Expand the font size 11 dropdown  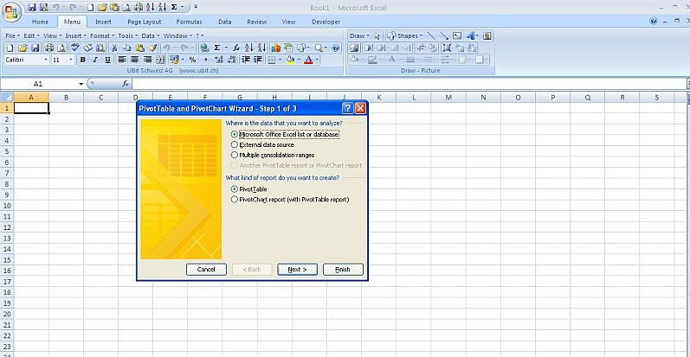point(71,61)
